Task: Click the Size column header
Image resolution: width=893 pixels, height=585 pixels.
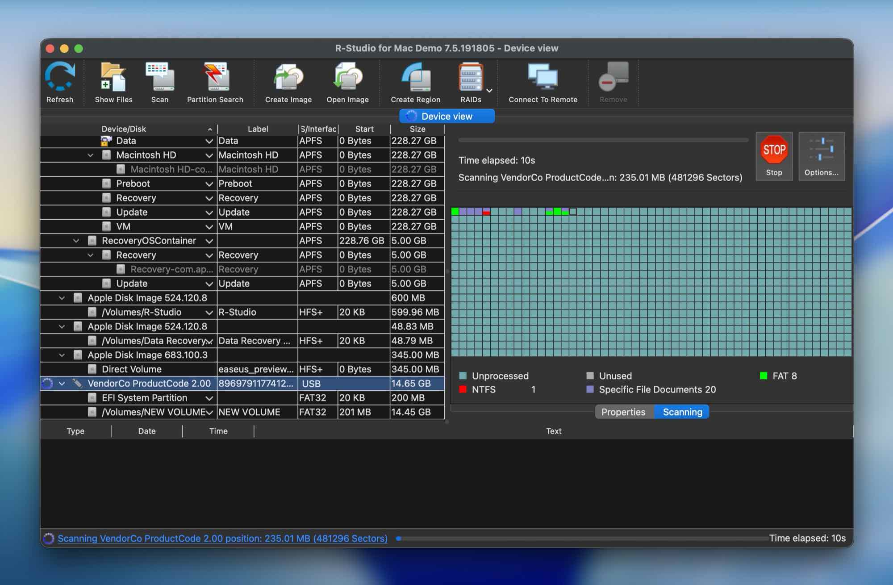Action: (x=417, y=129)
